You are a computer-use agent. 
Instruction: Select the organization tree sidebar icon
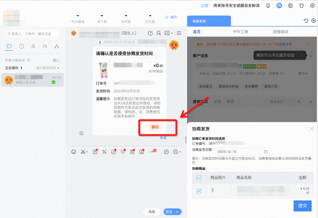click(56, 46)
